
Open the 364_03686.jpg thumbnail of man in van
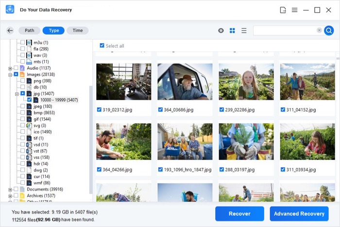[185, 82]
